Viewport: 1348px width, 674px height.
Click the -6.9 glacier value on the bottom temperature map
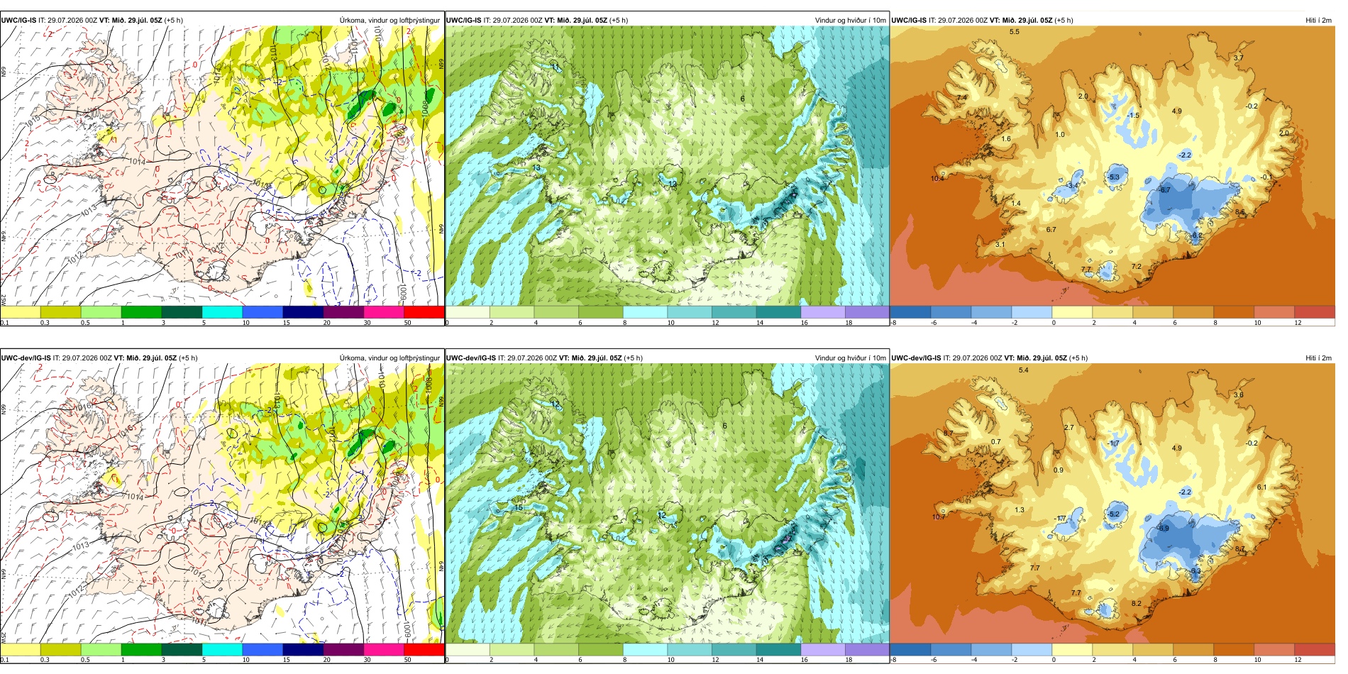(x=1163, y=529)
